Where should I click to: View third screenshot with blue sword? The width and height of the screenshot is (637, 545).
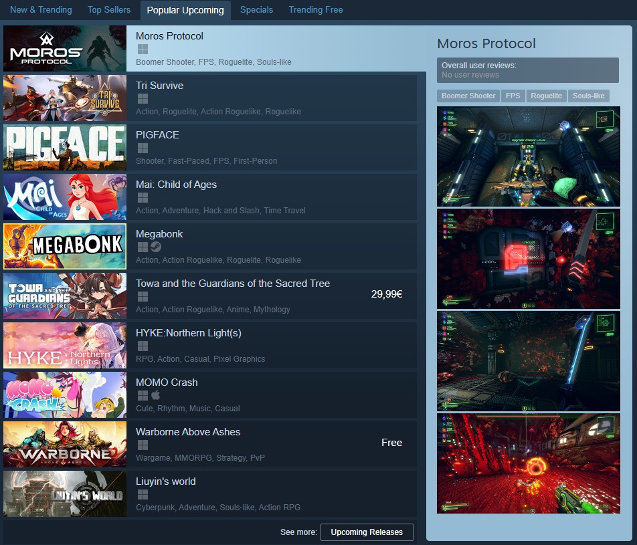[529, 361]
